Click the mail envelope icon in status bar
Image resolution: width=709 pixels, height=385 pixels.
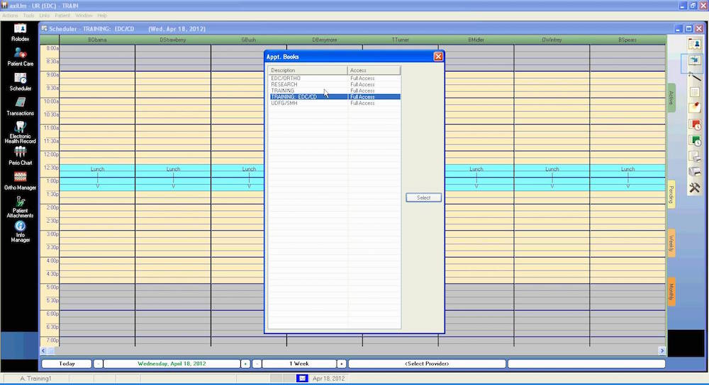coord(302,378)
